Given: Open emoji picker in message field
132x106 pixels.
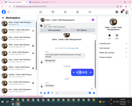Looking at the screenshot, I should [90, 93].
